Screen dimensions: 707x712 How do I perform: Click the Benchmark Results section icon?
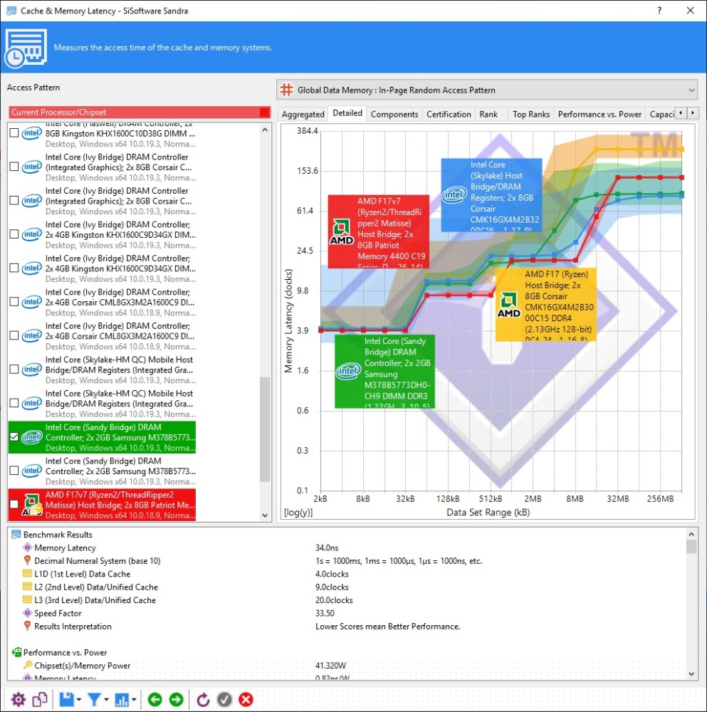(16, 535)
